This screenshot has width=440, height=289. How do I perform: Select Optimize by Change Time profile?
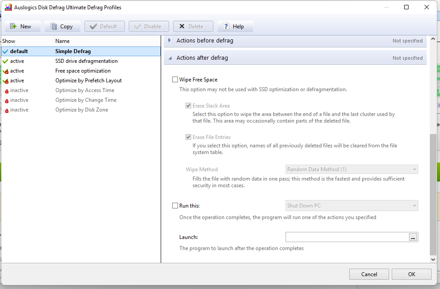tap(81, 100)
